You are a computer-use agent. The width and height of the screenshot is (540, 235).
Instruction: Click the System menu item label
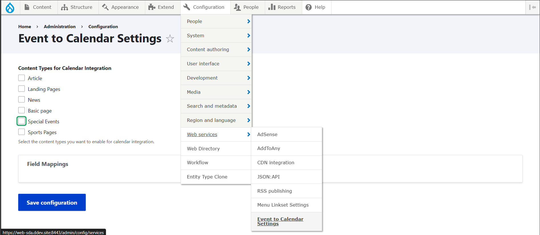pyautogui.click(x=195, y=36)
